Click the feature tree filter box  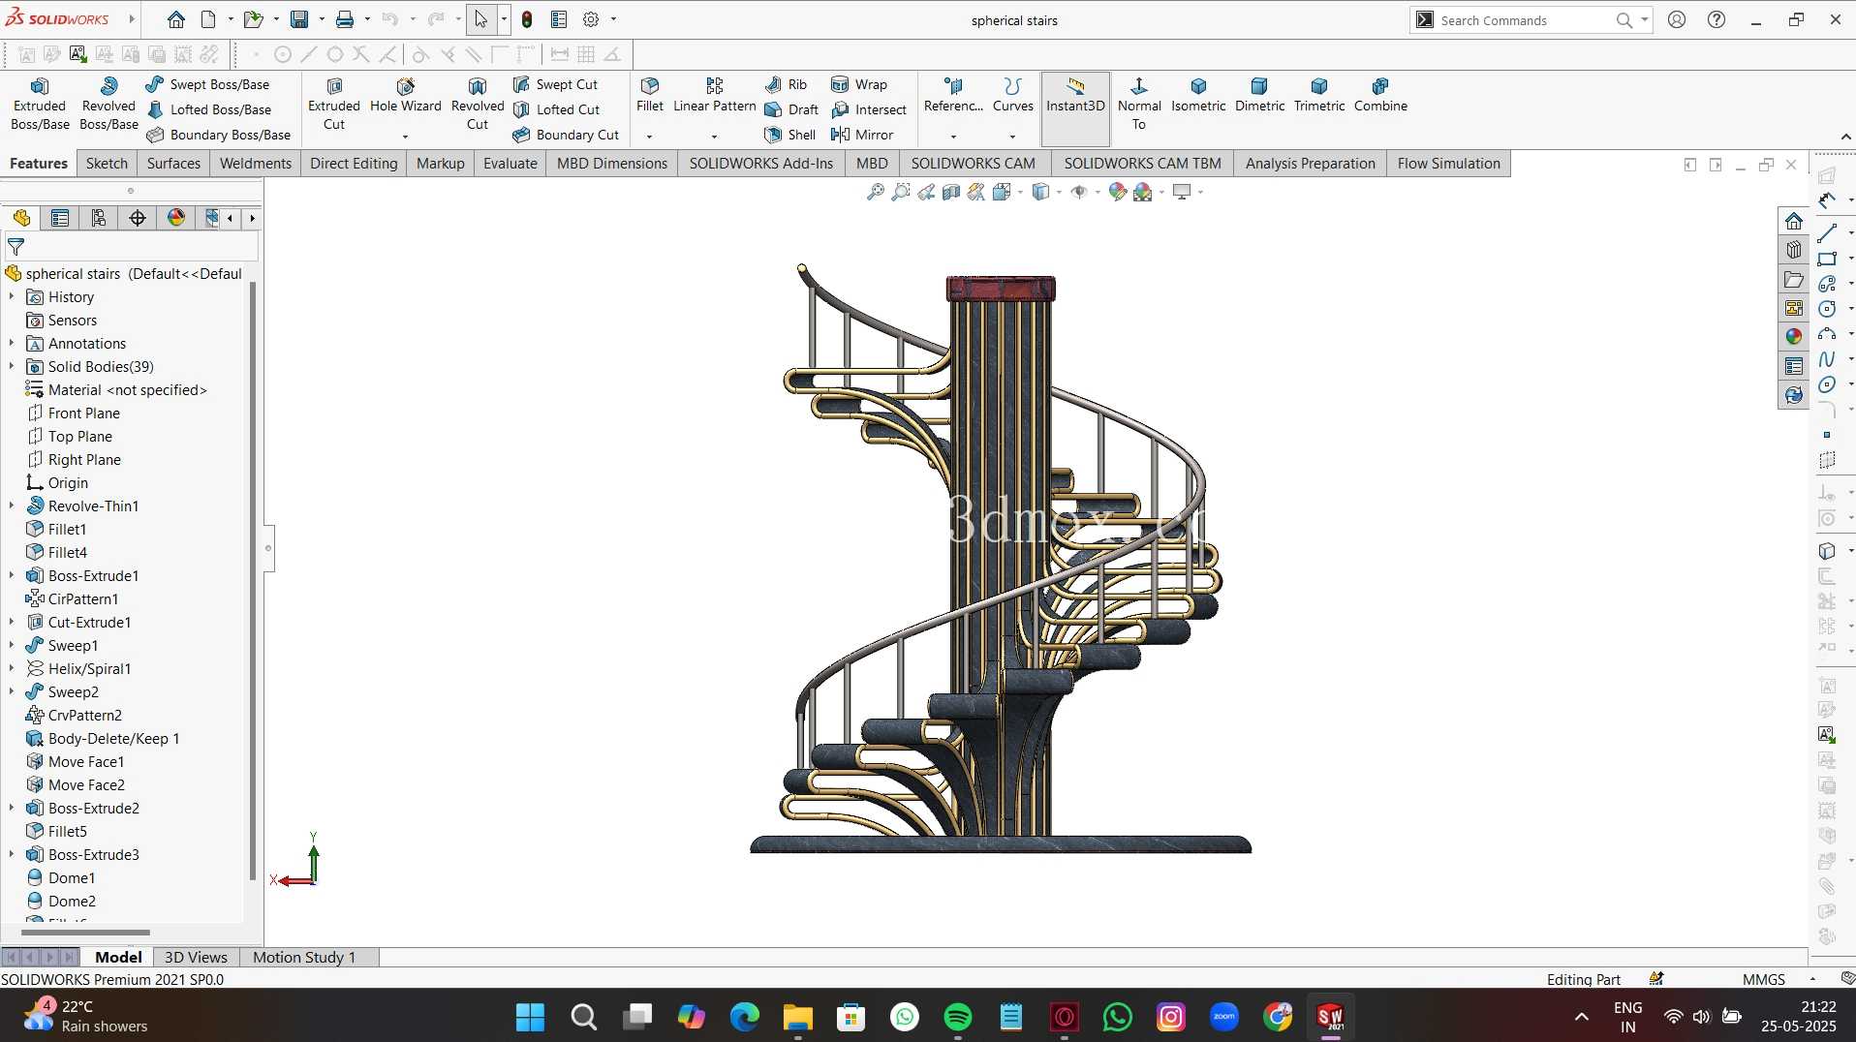pyautogui.click(x=132, y=247)
